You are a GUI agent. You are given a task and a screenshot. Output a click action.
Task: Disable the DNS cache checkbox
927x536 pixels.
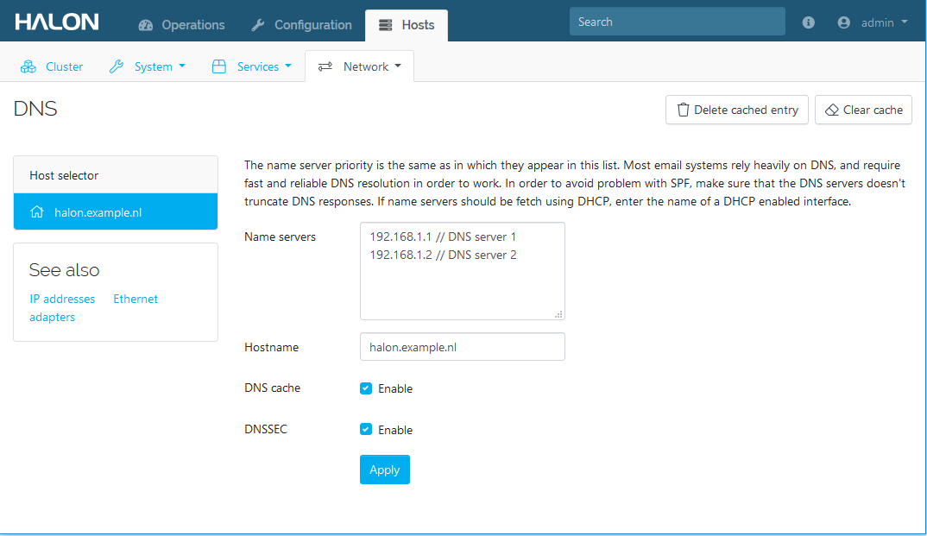click(366, 388)
